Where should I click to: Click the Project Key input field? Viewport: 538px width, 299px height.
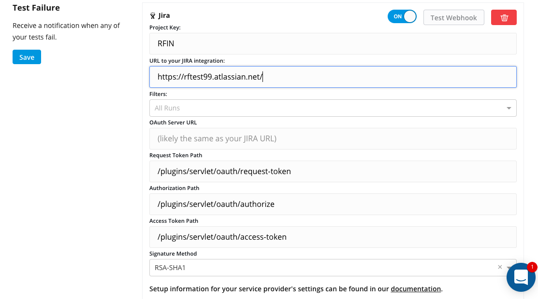[x=333, y=43]
